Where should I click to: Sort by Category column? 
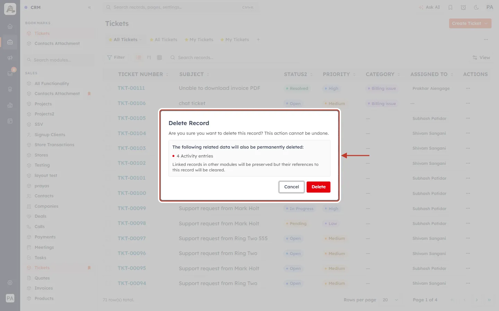click(383, 74)
